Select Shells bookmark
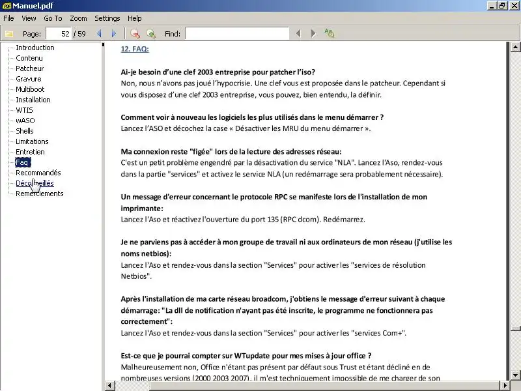521x391 pixels. [x=25, y=131]
